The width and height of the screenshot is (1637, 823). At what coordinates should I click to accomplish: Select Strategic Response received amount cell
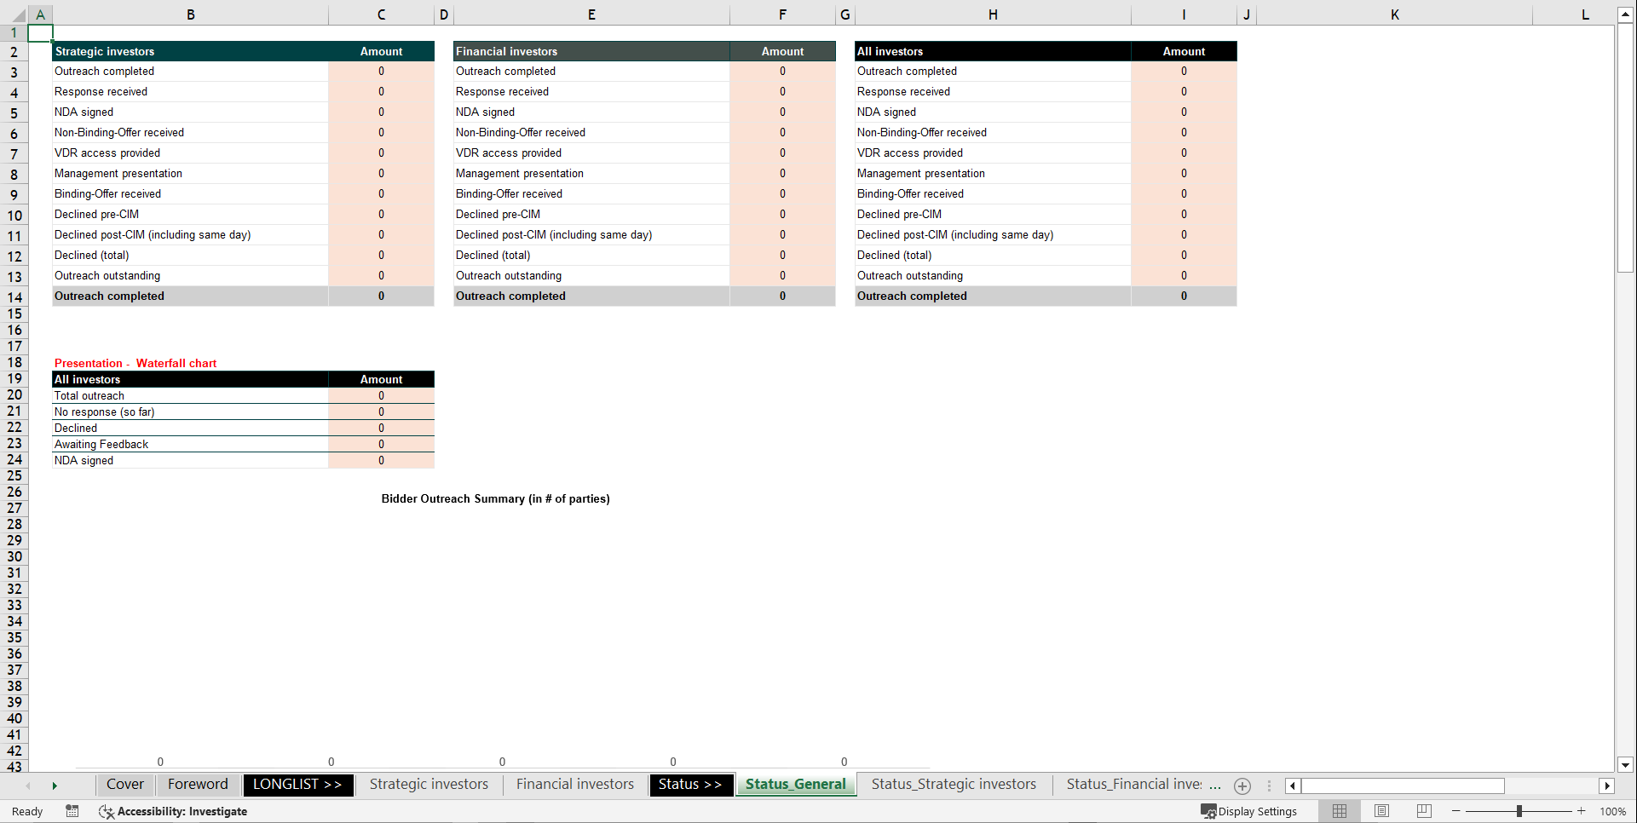[x=381, y=92]
